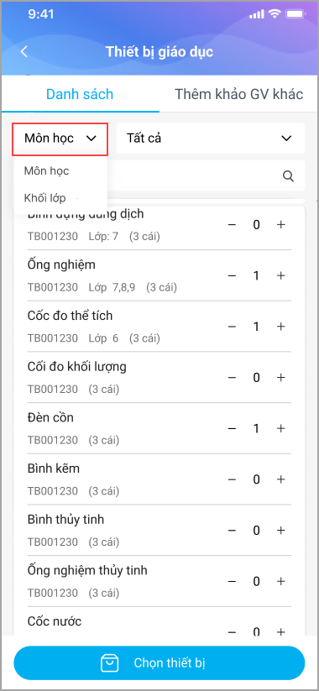The image size is (319, 691).
Task: Decrease quantity for Ống nghiệm
Action: coord(233,275)
